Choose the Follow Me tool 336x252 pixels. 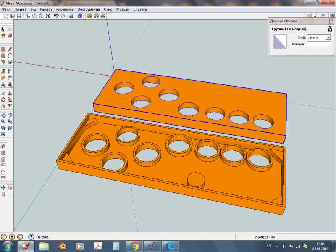(10, 100)
